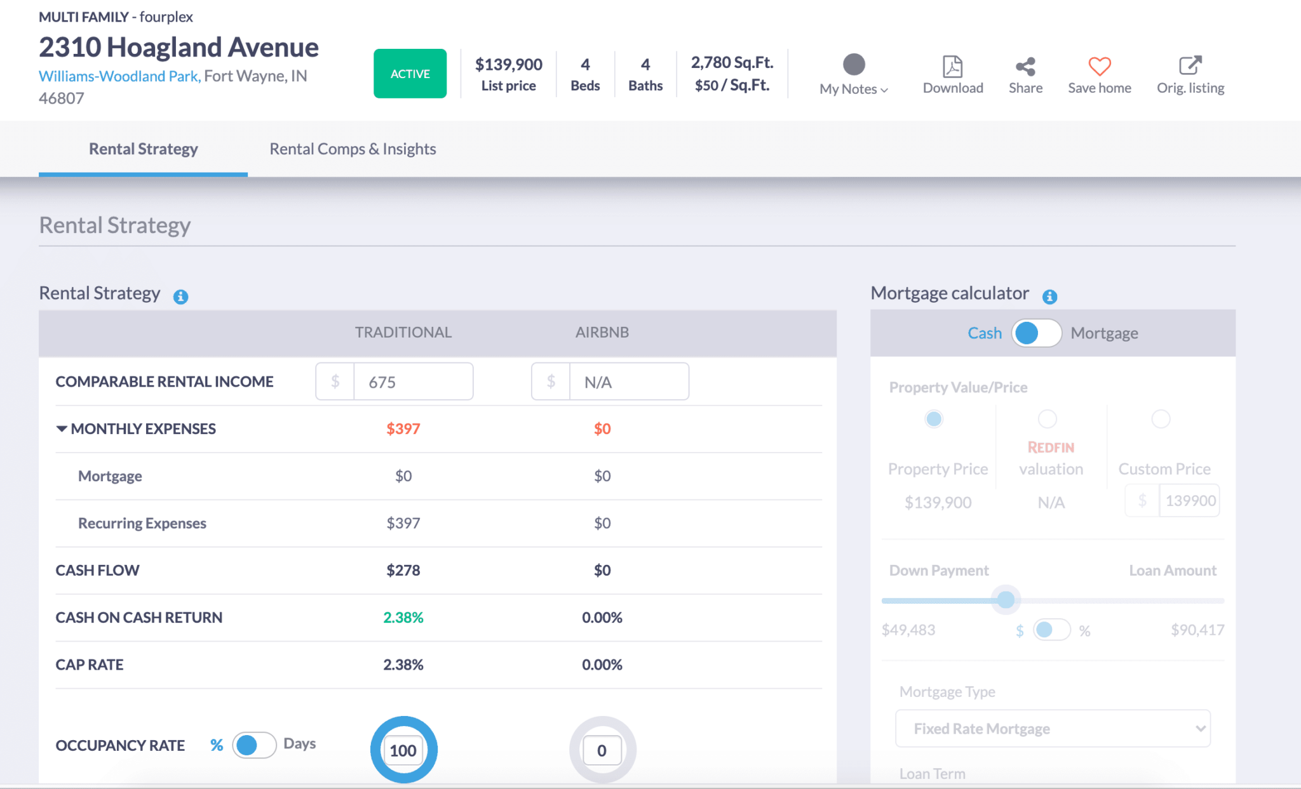Click the Share icon
This screenshot has width=1301, height=789.
1025,66
